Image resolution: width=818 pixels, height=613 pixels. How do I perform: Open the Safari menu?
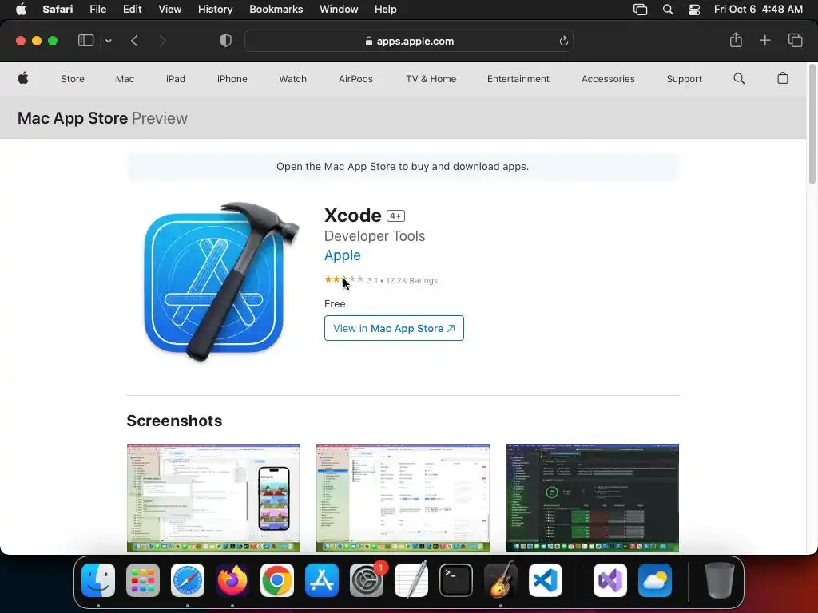[58, 10]
